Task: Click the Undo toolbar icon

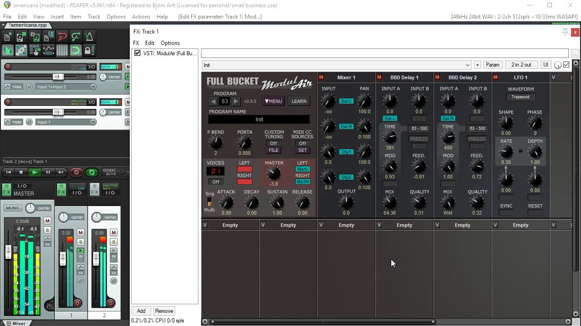Action: (x=62, y=37)
